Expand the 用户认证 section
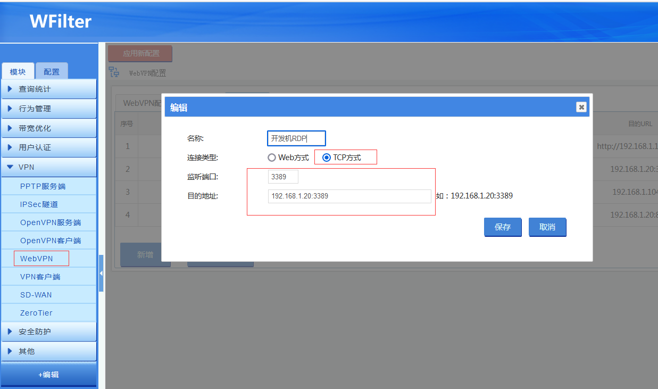Screen dimensions: 658x389 pos(48,147)
